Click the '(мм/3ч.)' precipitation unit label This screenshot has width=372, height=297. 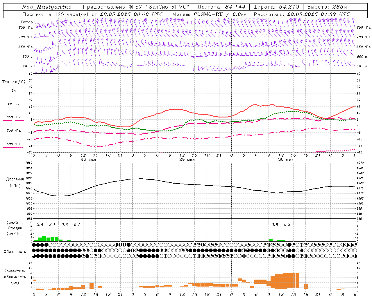pos(15,222)
